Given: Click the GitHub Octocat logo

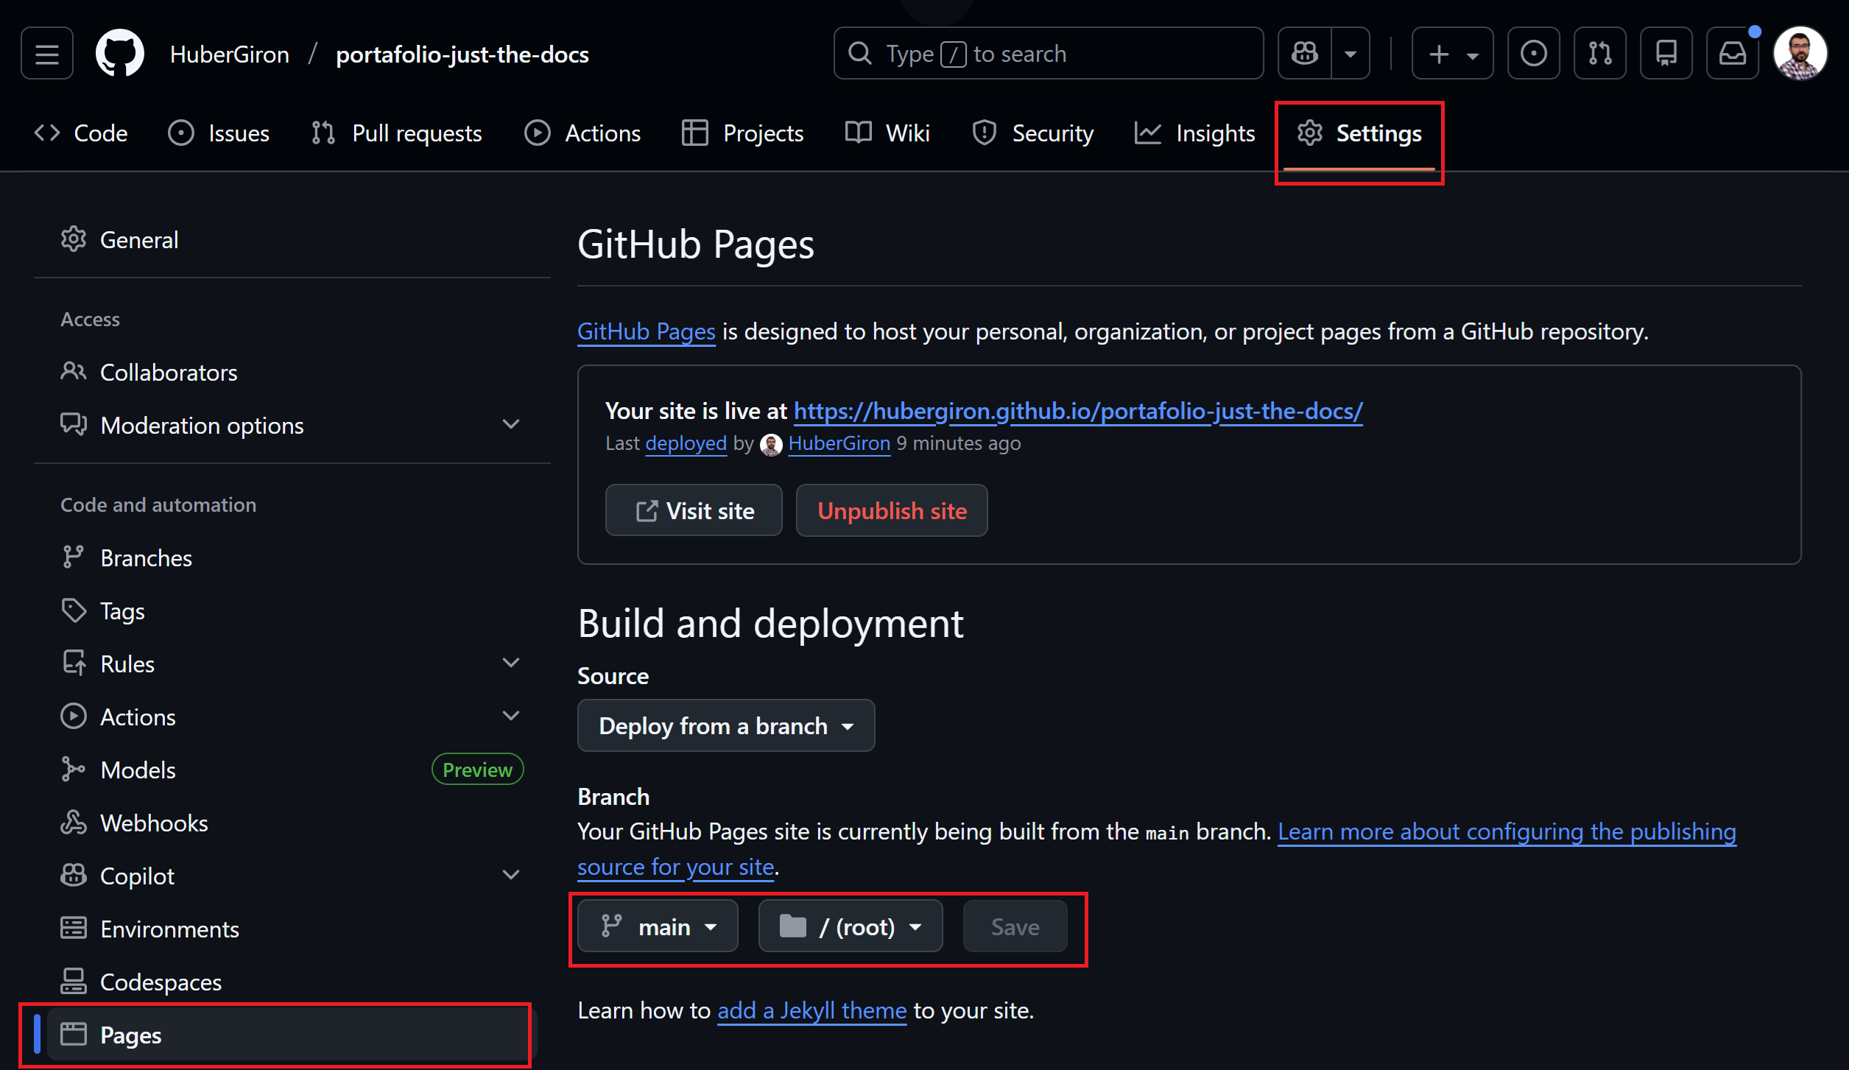Looking at the screenshot, I should click(120, 54).
